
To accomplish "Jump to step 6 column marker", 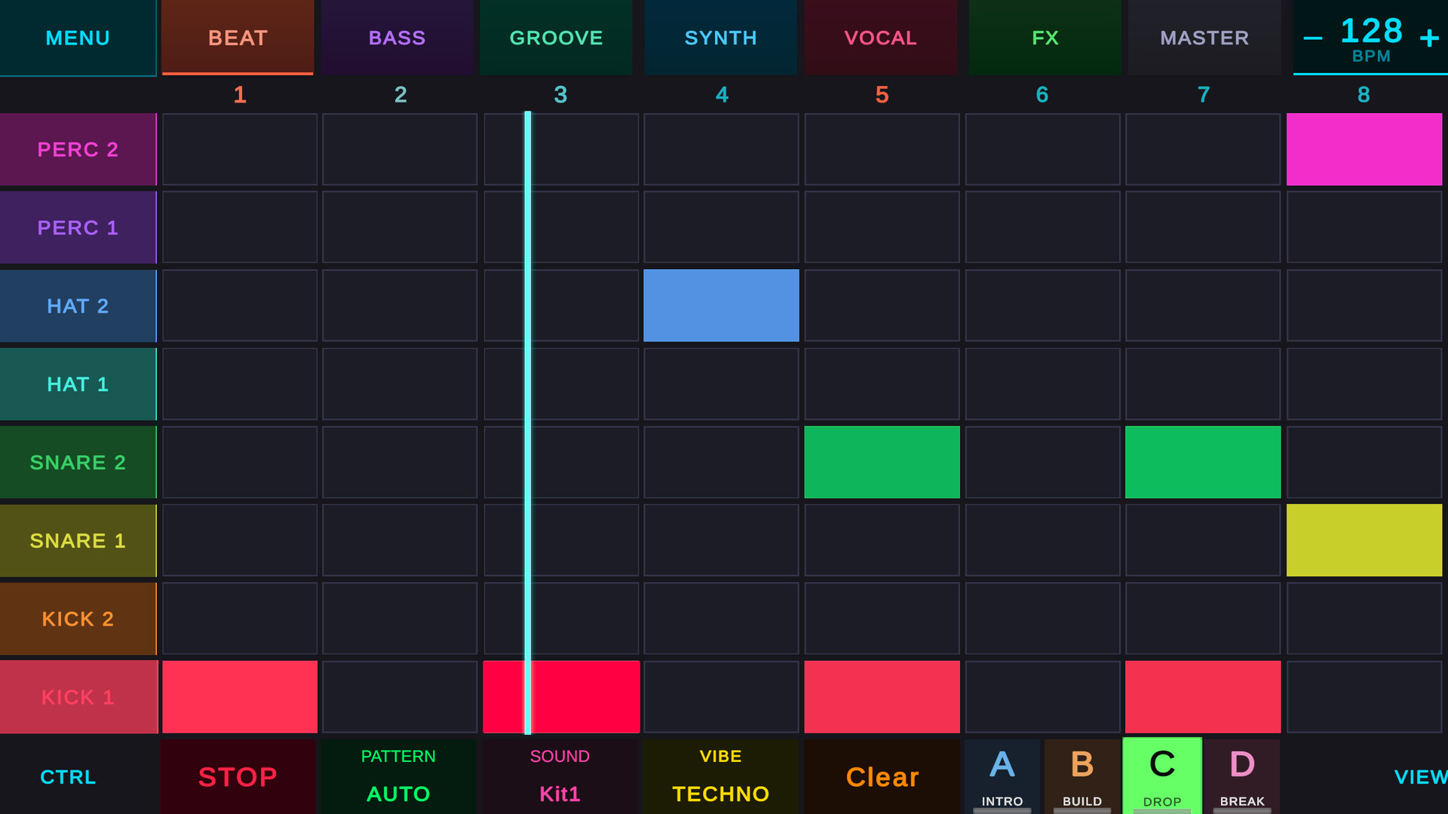I will pos(1042,95).
